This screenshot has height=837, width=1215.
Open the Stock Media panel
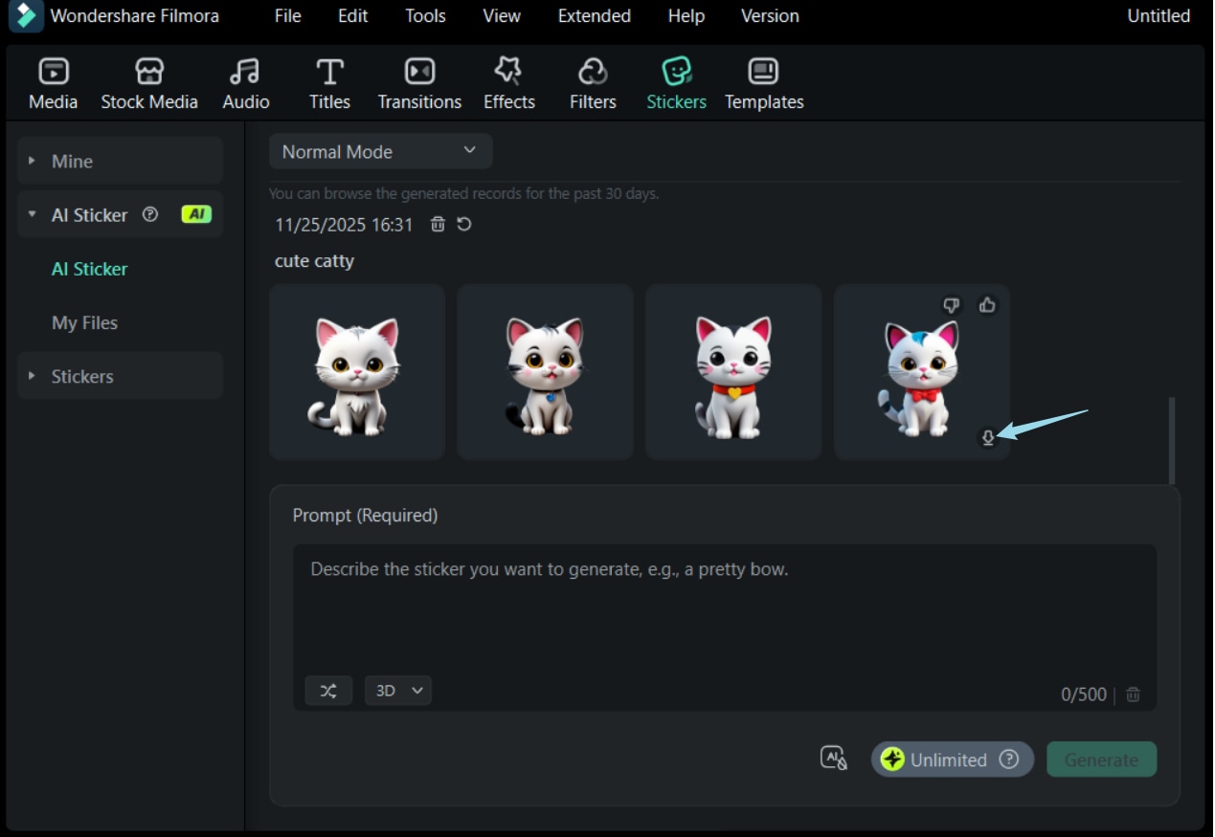149,84
